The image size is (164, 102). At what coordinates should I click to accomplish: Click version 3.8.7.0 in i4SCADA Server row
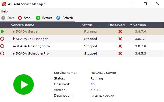(141, 31)
